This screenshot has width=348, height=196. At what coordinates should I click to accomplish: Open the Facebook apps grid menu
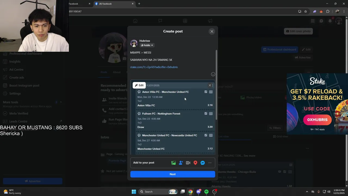point(313,21)
